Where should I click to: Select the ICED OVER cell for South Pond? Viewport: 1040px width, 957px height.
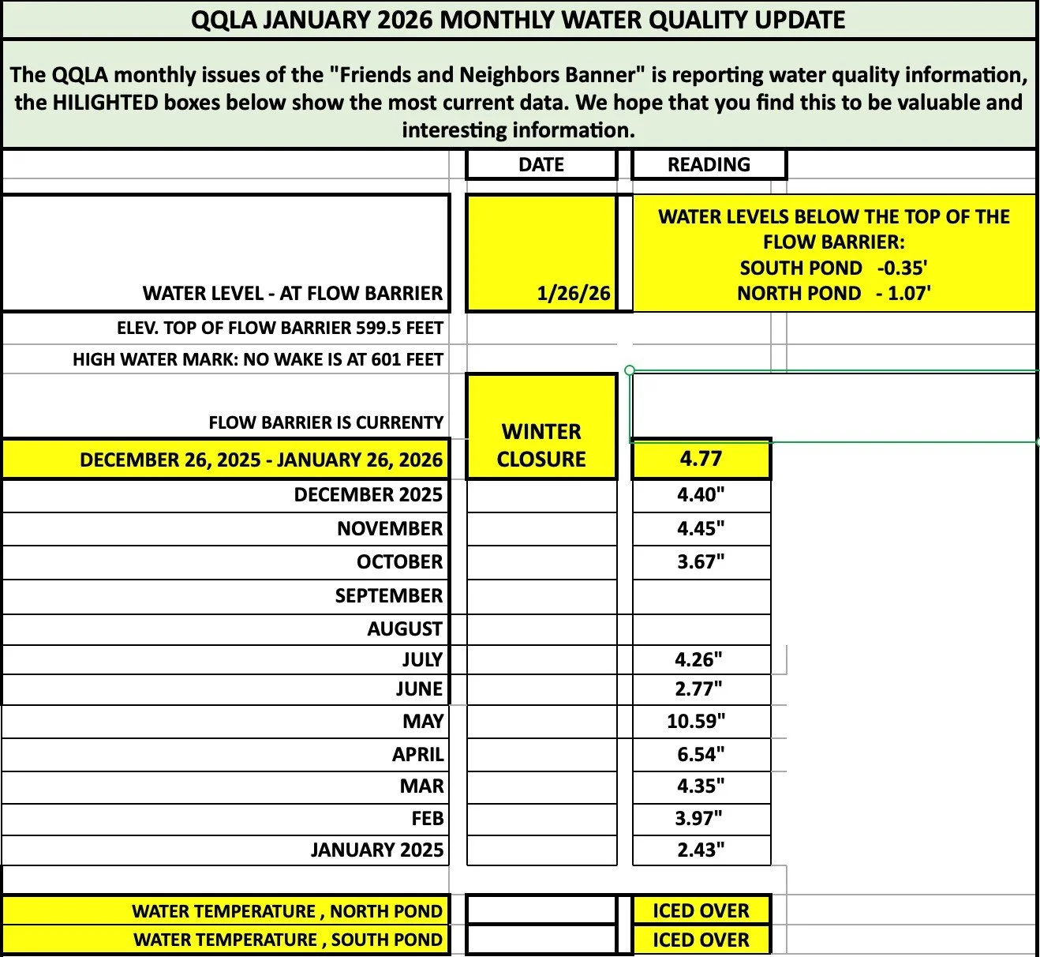pyautogui.click(x=701, y=940)
